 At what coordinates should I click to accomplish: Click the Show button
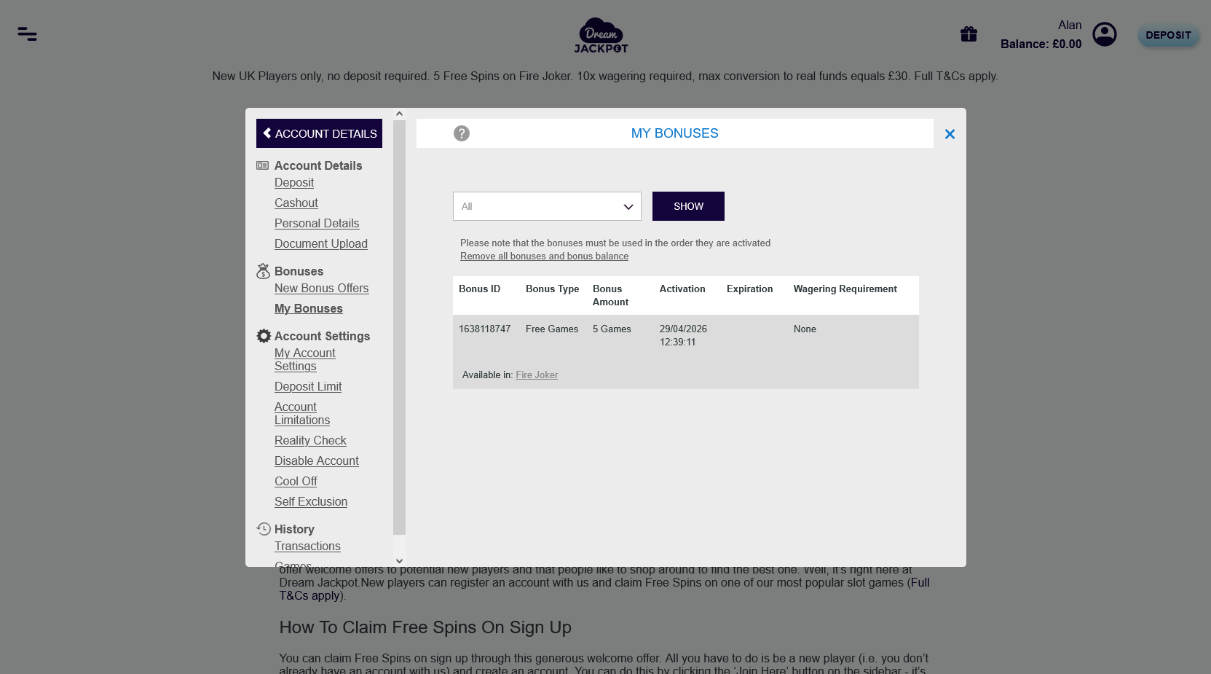pos(688,206)
